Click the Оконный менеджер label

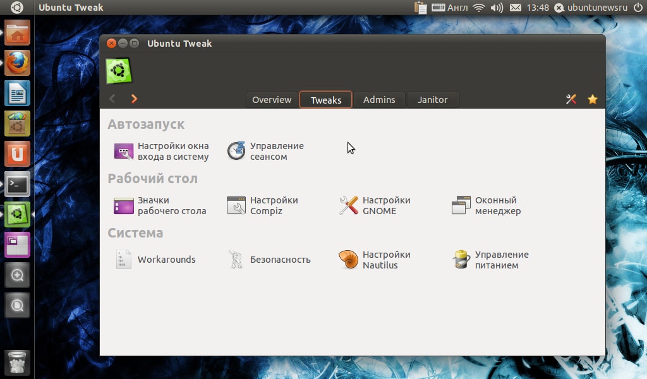click(x=498, y=205)
